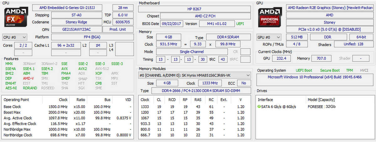Click the 666.7 clock row in timings table
Image resolution: width=376 pixels, height=142 pixels.
(194, 135)
